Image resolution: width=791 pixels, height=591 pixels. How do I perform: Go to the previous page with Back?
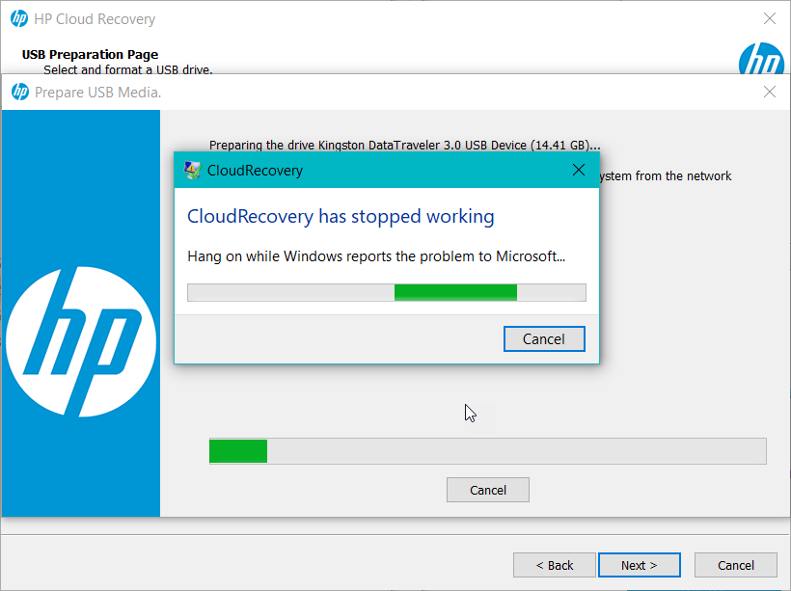[x=554, y=565]
